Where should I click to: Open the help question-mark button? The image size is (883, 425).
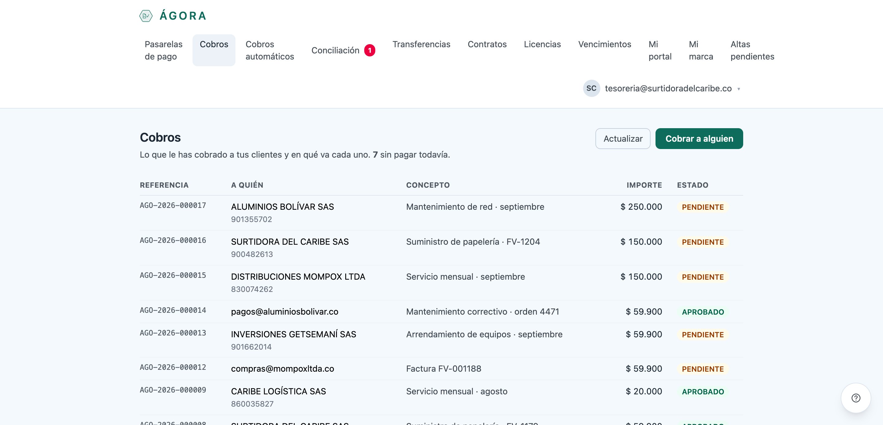[x=856, y=398]
